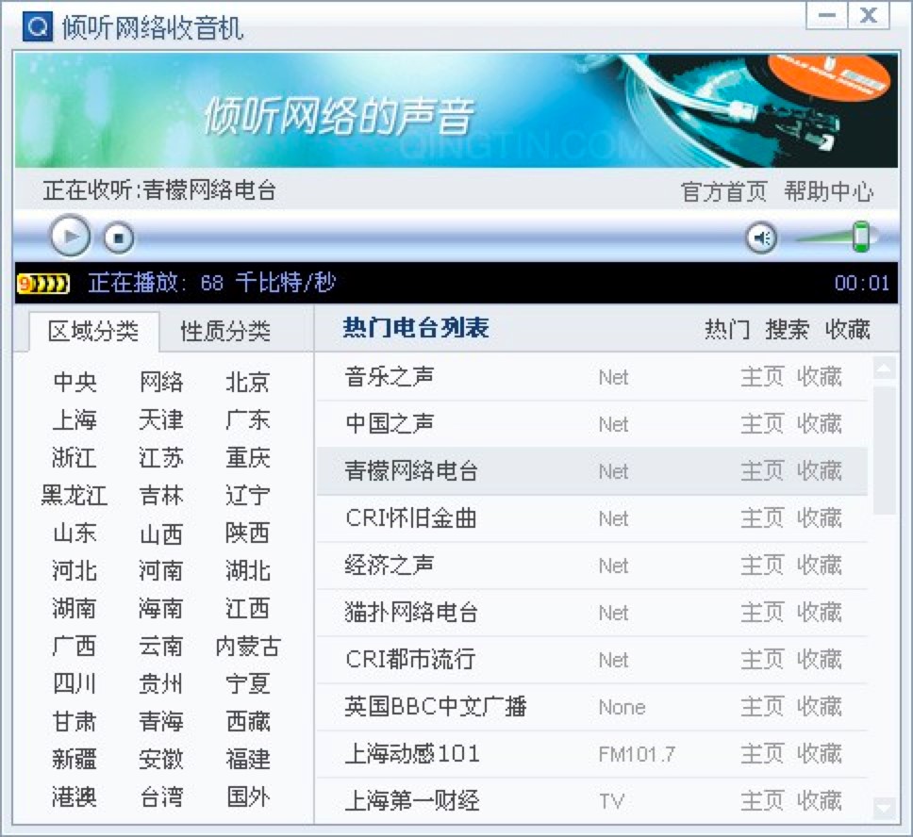The image size is (913, 837).
Task: Select the 四川 region
Action: [75, 684]
